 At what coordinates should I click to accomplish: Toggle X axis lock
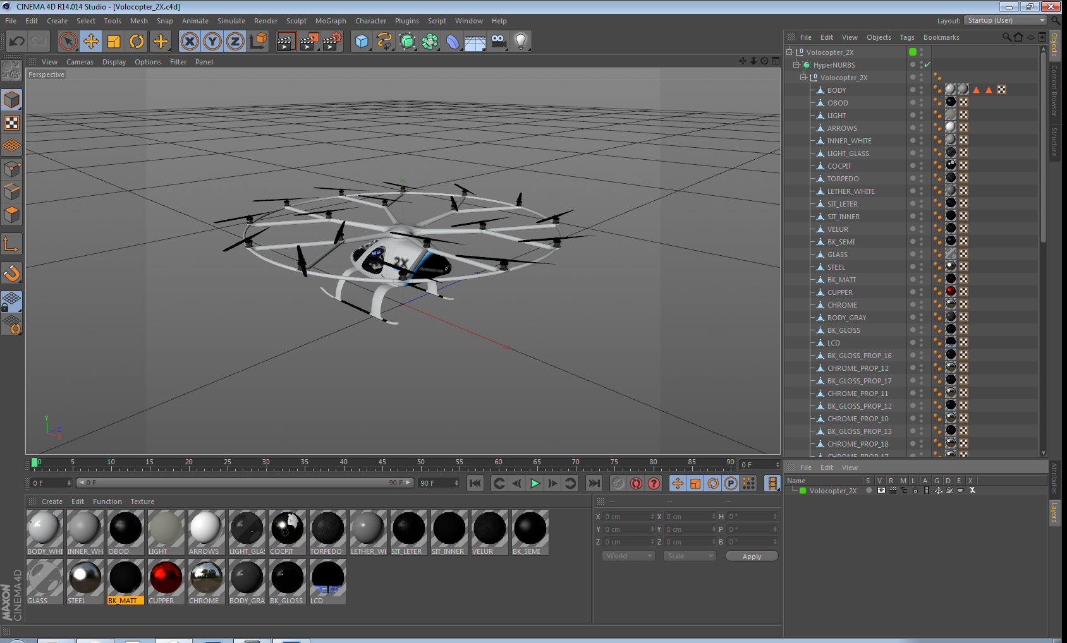click(190, 42)
